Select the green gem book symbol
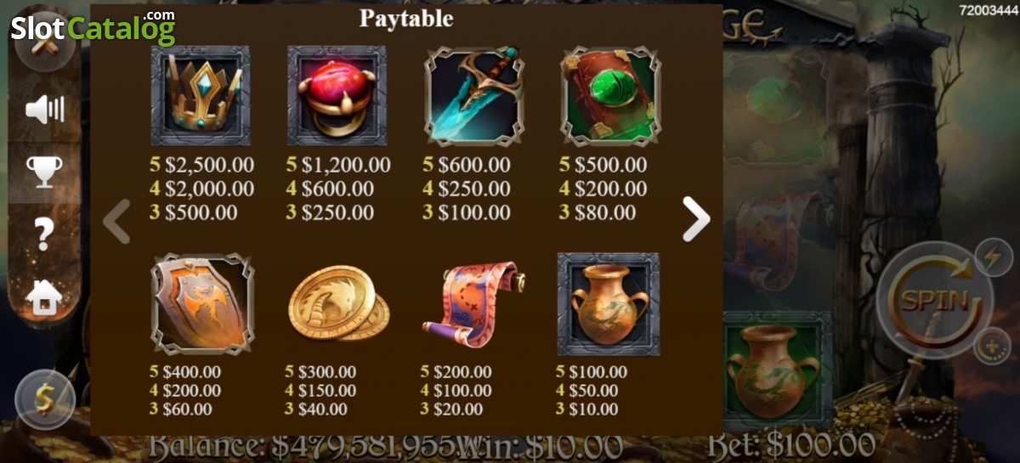This screenshot has width=1020, height=463. coord(610,95)
